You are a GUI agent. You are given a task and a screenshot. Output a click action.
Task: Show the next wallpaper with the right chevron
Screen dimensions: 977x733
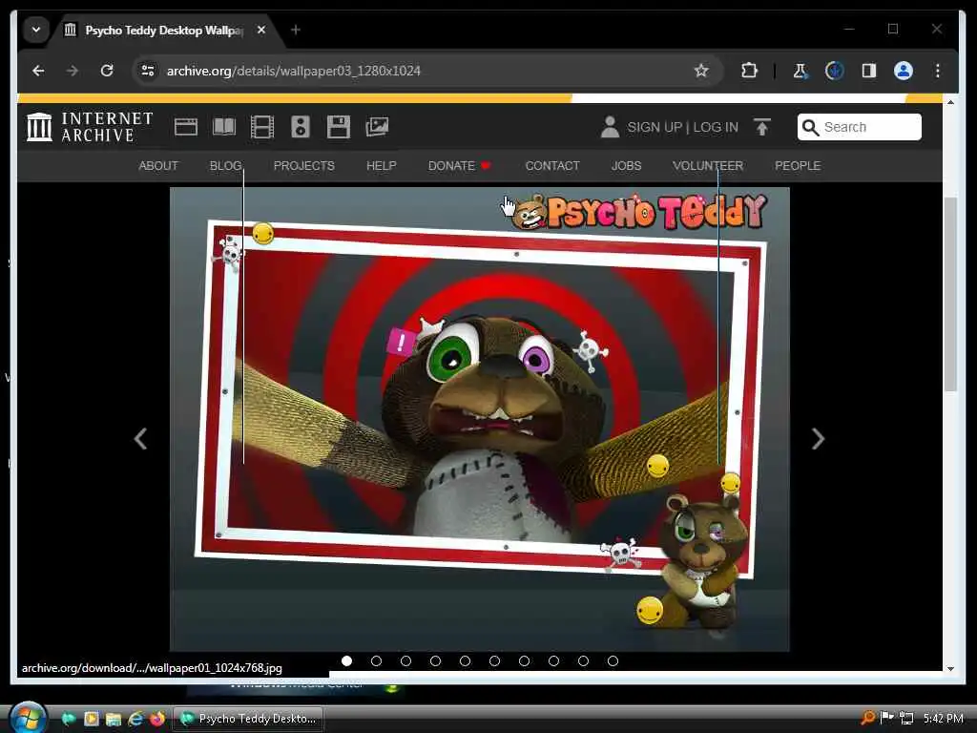pyautogui.click(x=818, y=439)
